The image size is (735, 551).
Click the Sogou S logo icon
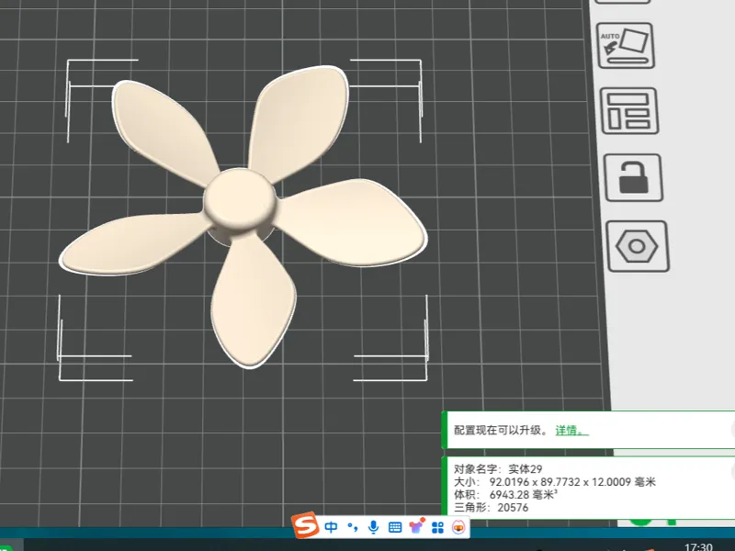point(306,525)
